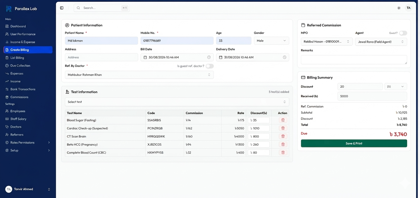Click the clock icon in Bill Date
The width and height of the screenshot is (420, 198).
point(209,57)
